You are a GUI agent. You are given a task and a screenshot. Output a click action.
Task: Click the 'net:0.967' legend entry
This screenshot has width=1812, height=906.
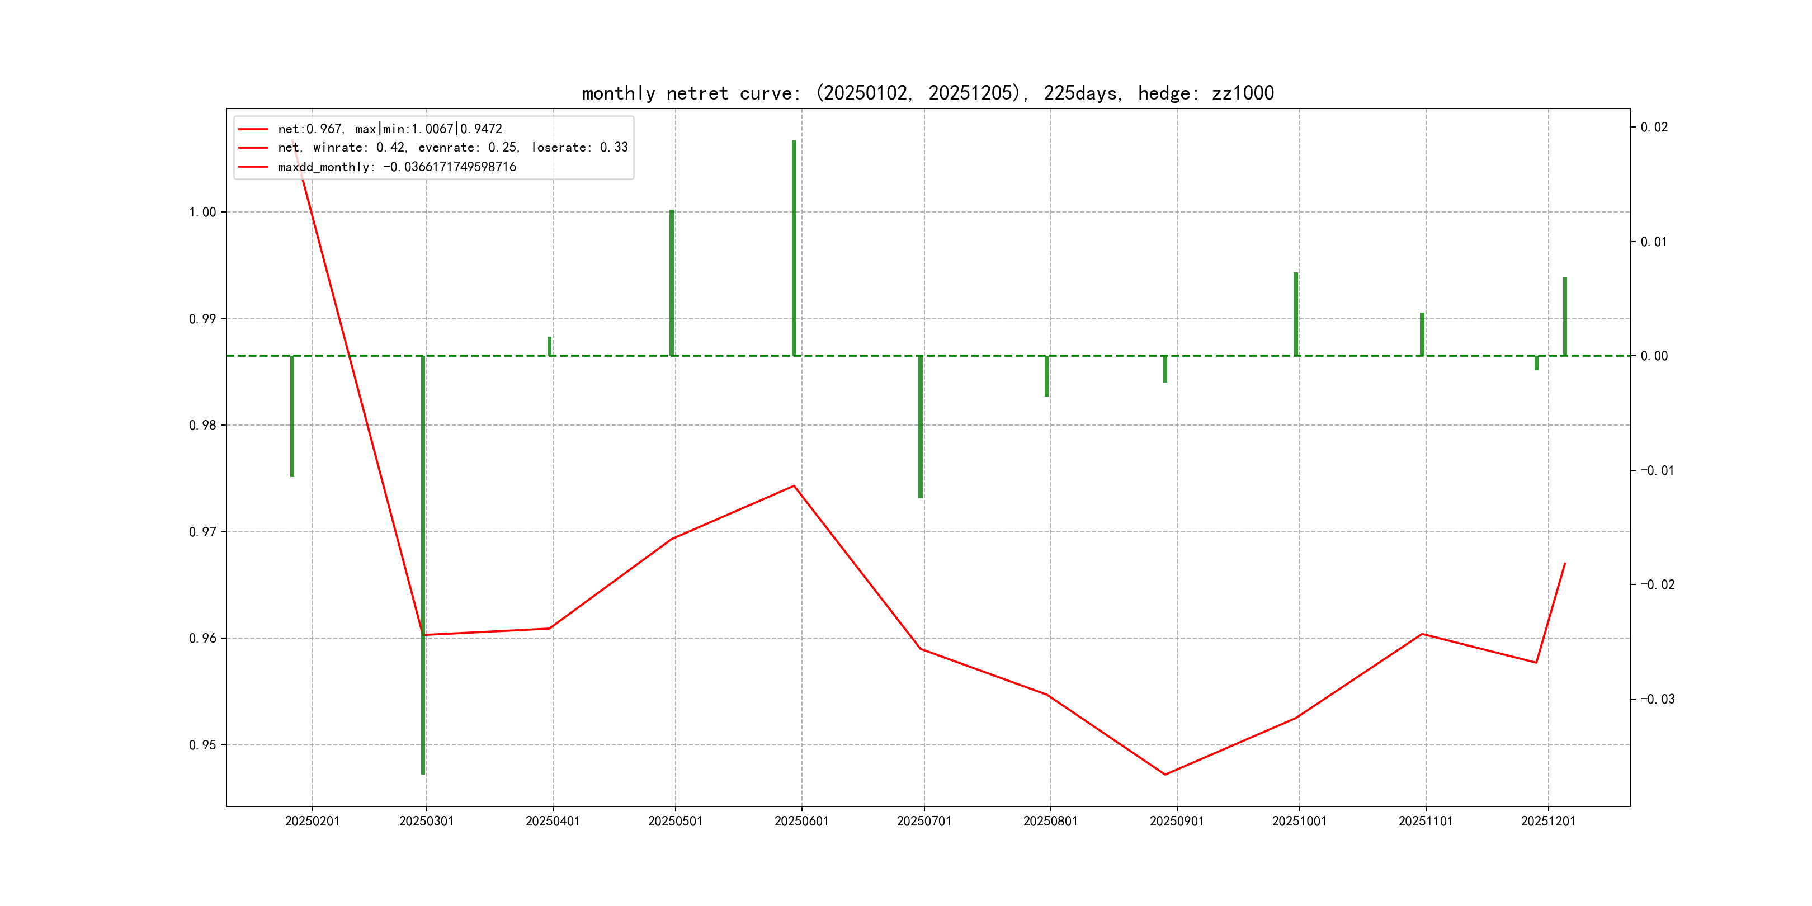[390, 129]
